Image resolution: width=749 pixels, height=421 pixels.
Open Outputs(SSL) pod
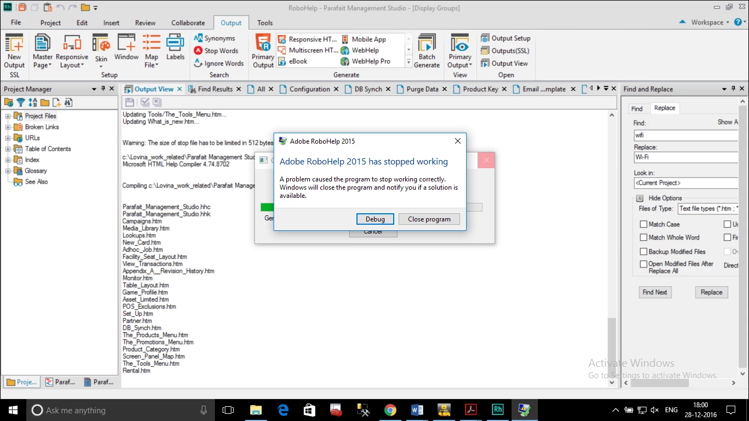point(505,51)
